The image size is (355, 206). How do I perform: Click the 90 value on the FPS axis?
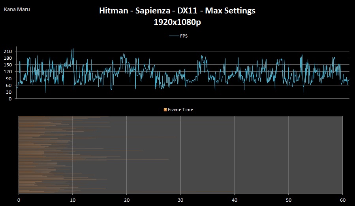[9, 79]
